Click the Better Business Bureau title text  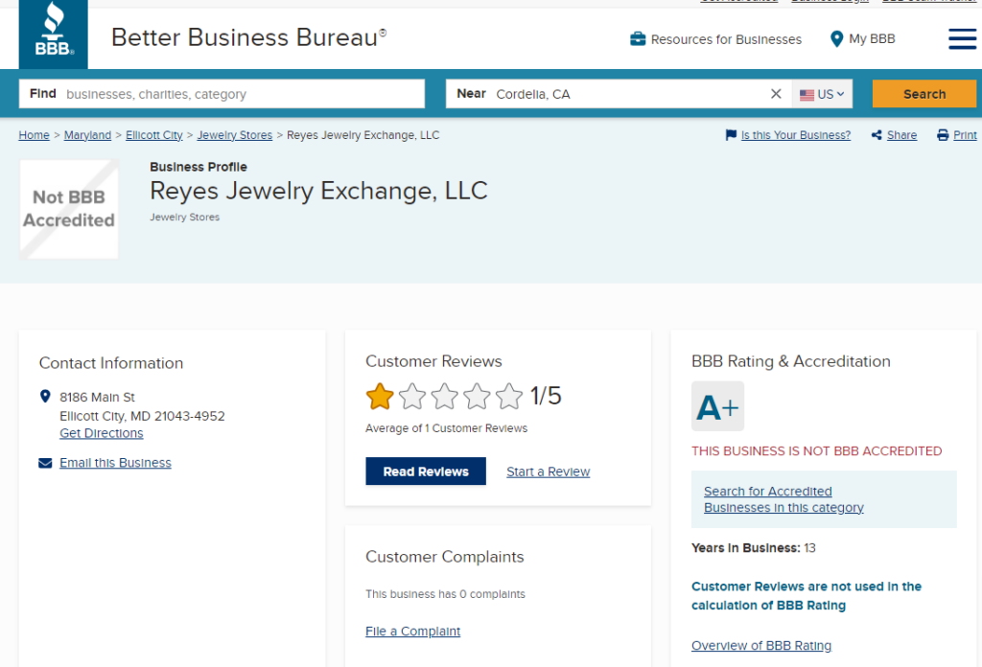(x=248, y=37)
